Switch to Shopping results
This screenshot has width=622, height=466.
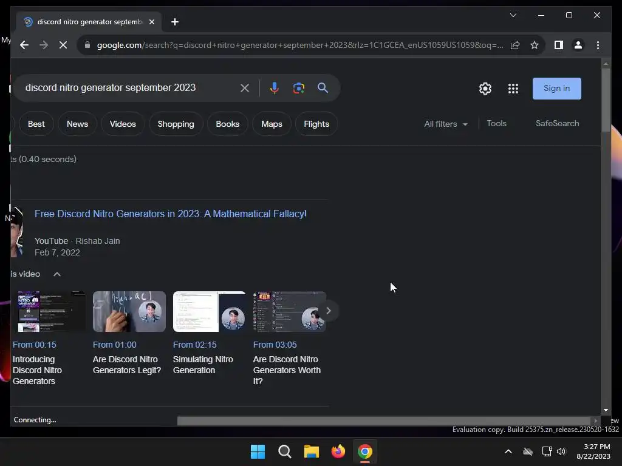point(176,124)
